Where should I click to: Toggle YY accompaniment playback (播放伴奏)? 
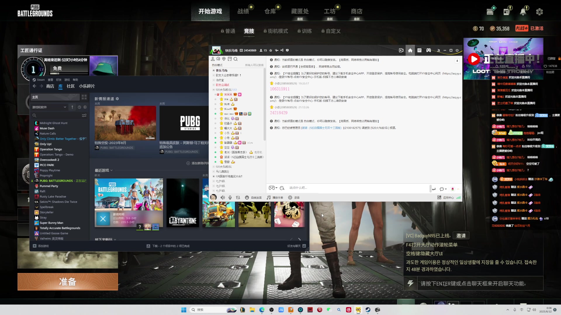[x=275, y=197]
